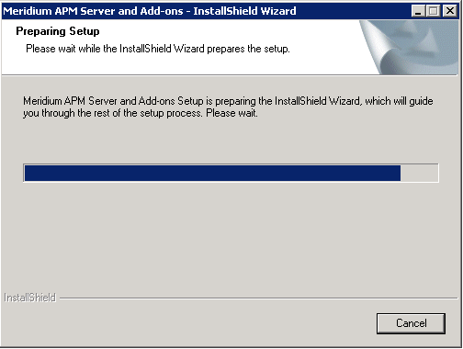Click the "InstallShield Wizard" words in title bar

coord(244,11)
